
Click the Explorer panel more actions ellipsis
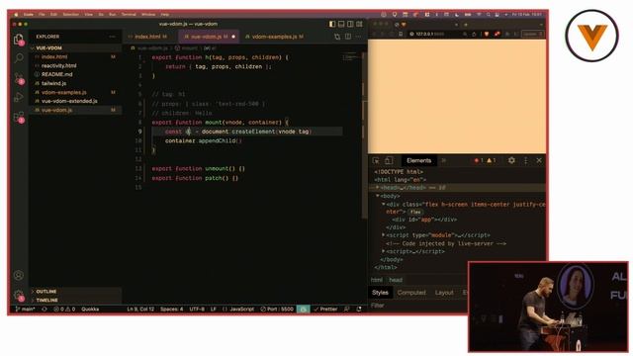112,37
